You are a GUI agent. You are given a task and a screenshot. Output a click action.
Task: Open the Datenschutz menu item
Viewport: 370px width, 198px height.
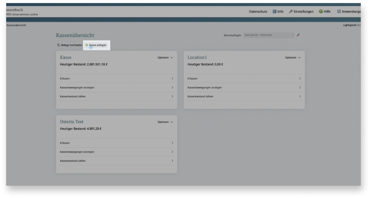coord(258,11)
